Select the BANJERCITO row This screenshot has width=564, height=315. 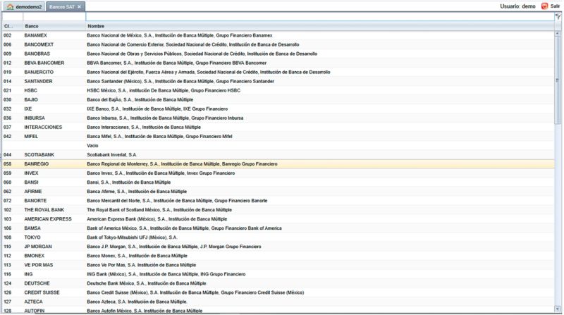tap(278, 72)
